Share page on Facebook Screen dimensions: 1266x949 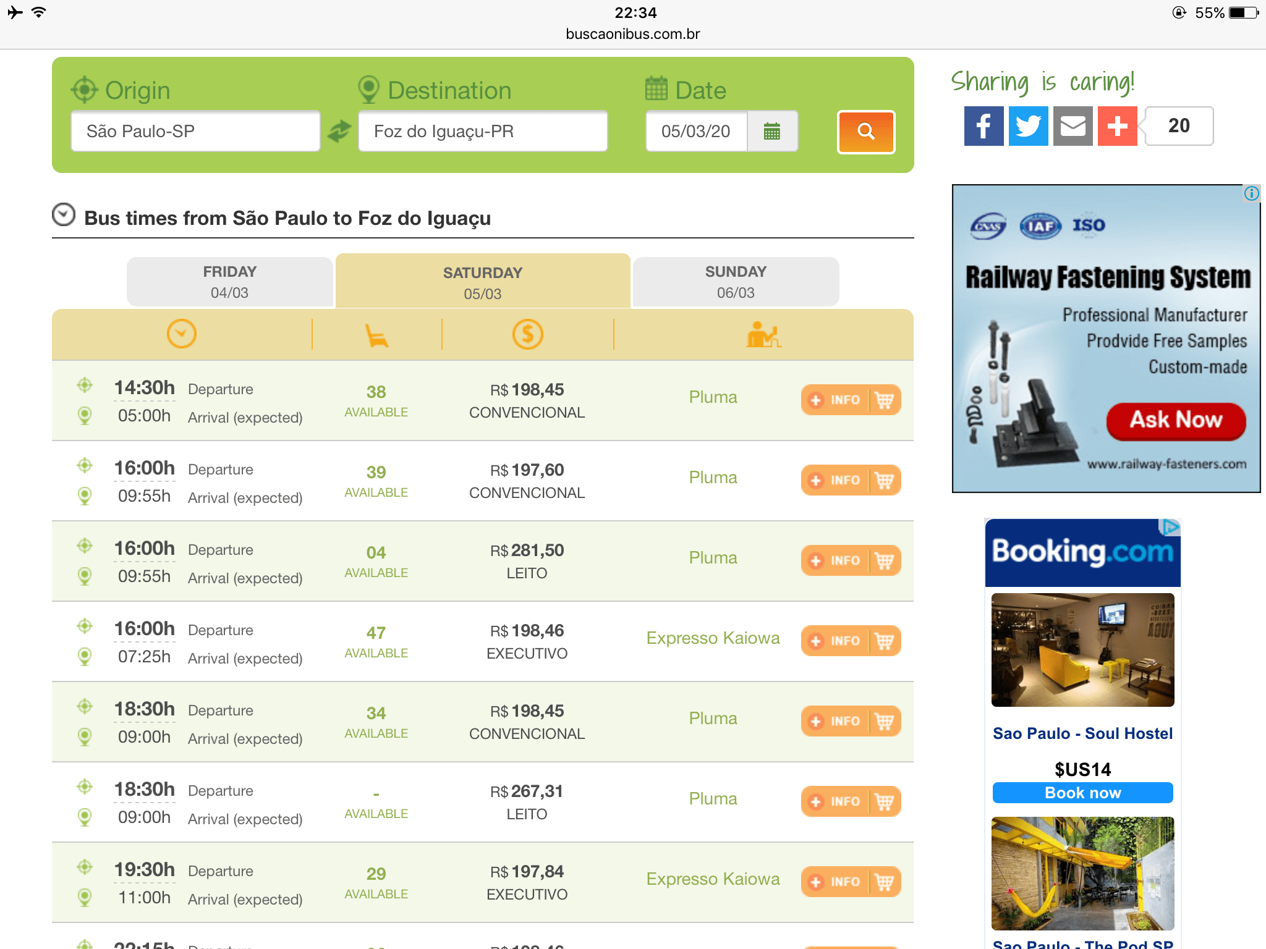click(x=983, y=126)
